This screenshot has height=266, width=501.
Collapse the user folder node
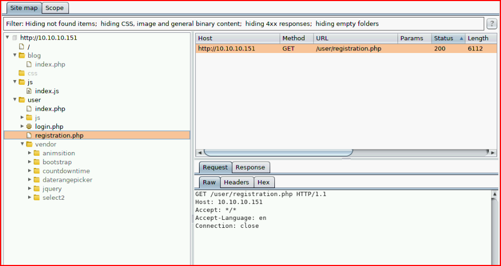[15, 100]
